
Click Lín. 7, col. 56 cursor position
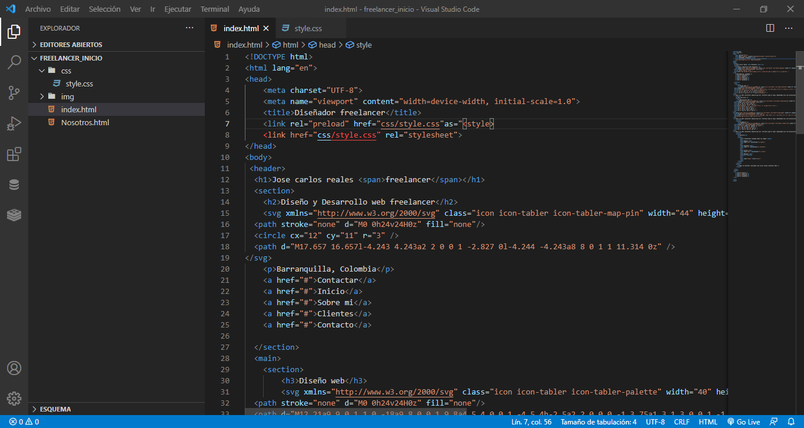pos(533,422)
